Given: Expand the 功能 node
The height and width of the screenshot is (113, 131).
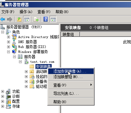Looking at the screenshot, I should [x=2, y=91].
